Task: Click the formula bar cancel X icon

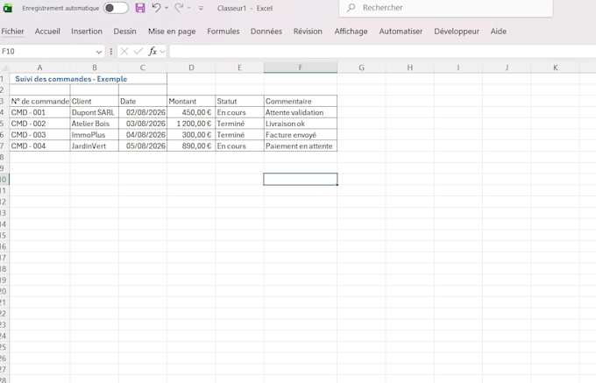Action: tap(124, 52)
